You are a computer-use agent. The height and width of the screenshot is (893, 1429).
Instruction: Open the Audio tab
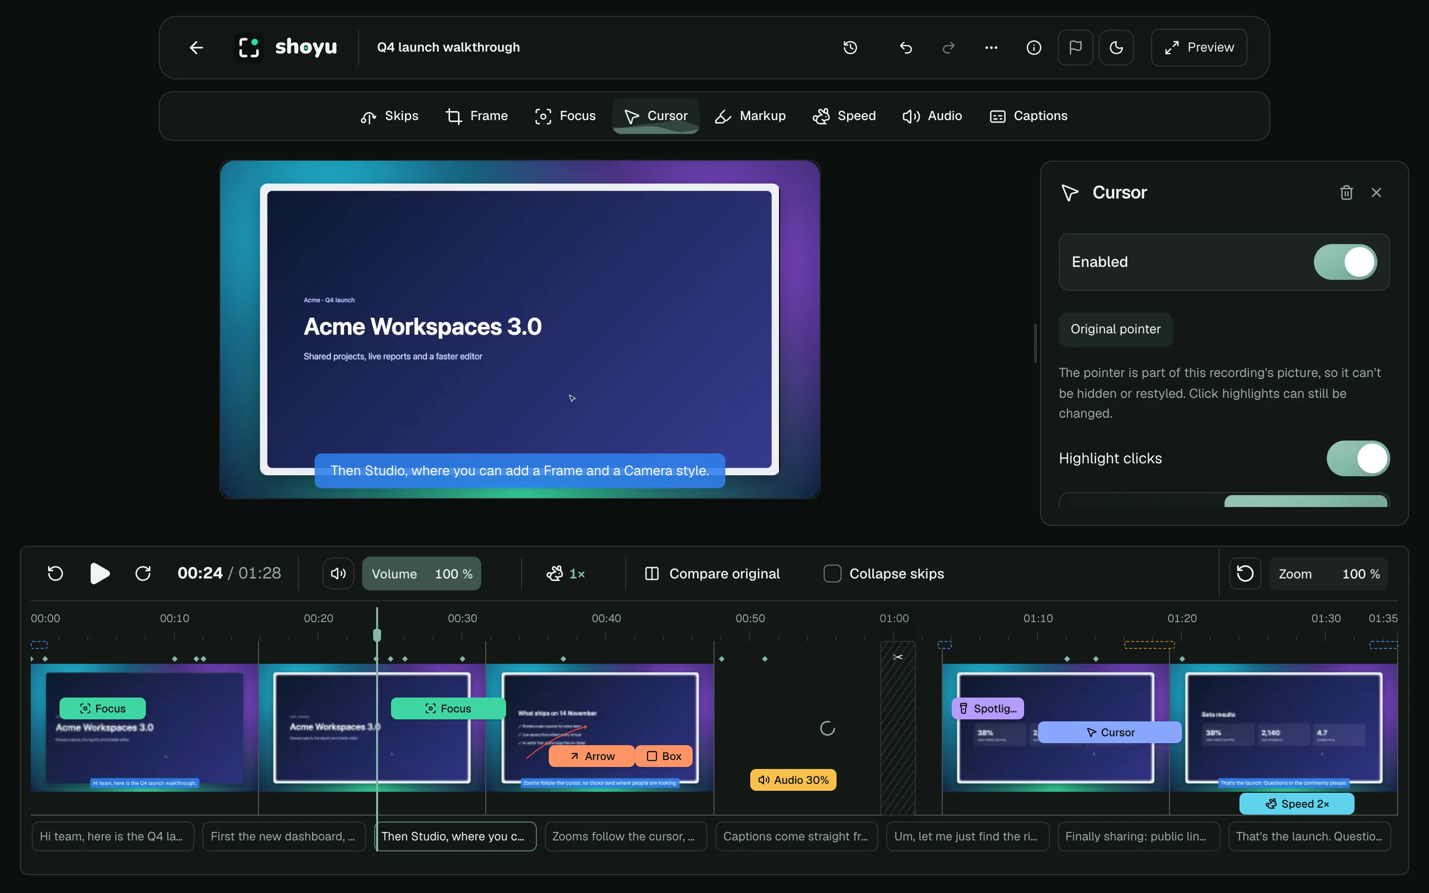click(x=932, y=116)
